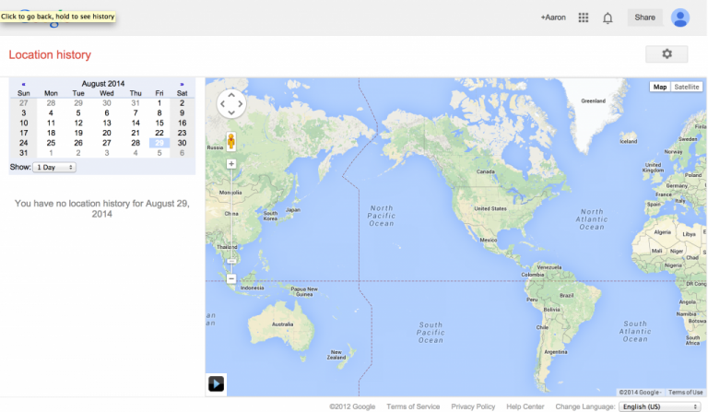This screenshot has height=412, width=708.
Task: Play the location history animation
Action: pos(216,384)
